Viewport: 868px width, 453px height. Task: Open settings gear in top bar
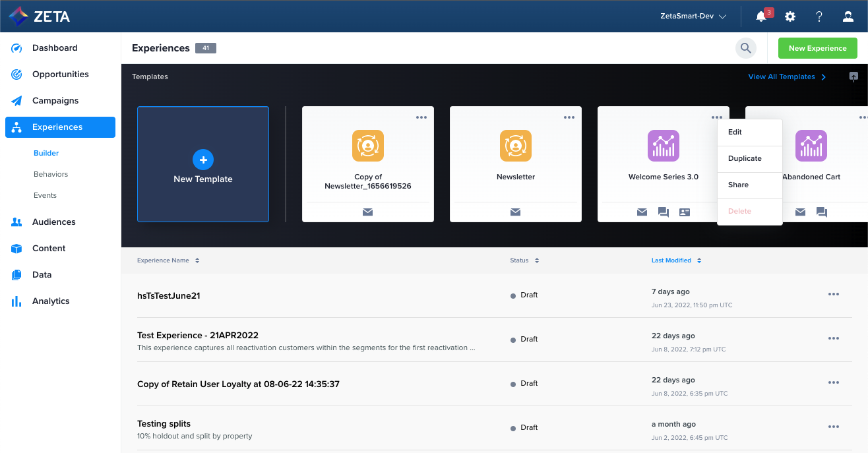click(x=790, y=16)
